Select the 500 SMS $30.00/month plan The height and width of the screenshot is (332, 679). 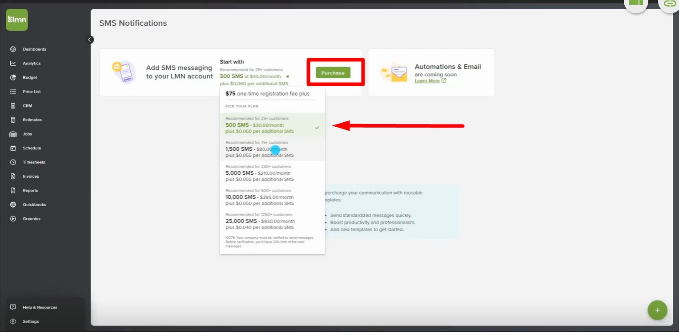(272, 125)
